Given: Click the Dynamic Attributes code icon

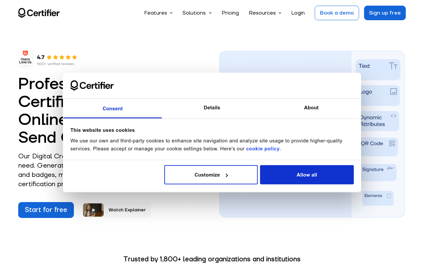Looking at the screenshot, I should (394, 116).
